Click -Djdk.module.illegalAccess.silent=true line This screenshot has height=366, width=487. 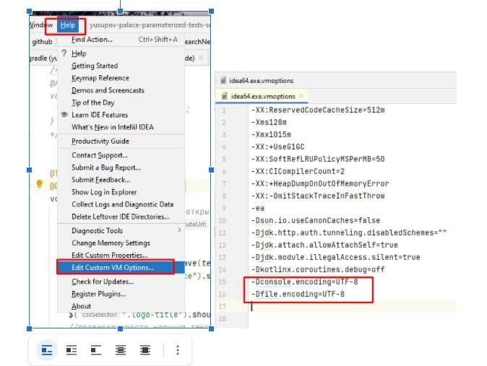335,257
